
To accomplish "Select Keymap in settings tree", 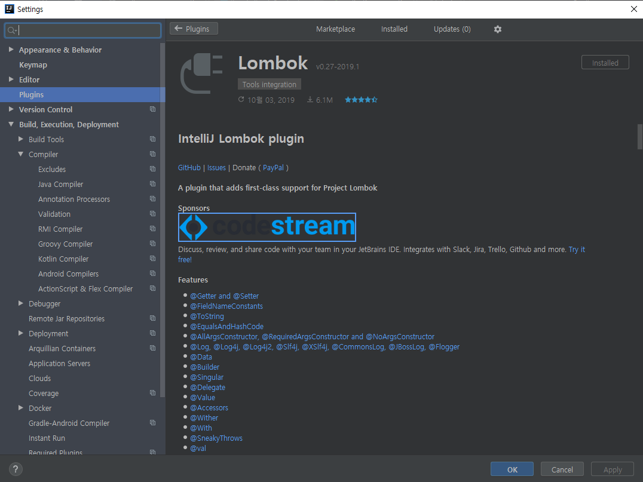I will pos(33,65).
